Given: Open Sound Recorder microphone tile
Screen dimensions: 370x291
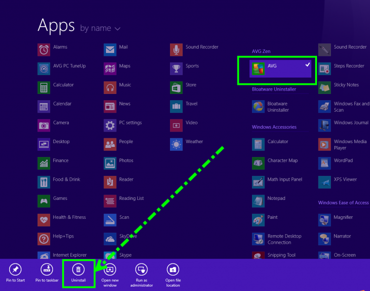Looking at the screenshot, I should pyautogui.click(x=176, y=50).
